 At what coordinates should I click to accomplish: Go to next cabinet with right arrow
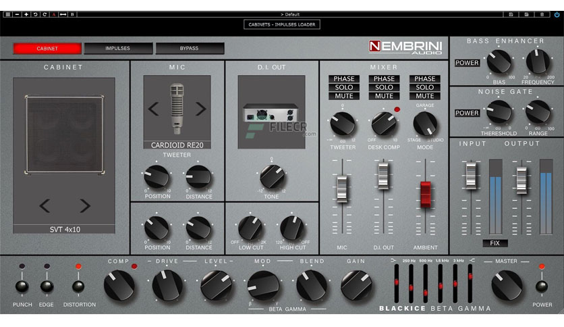(85, 205)
